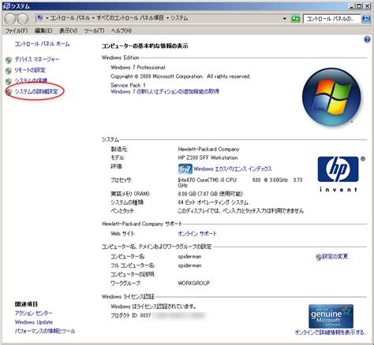The image size is (374, 345).
Task: Click the genuine Microsoft software badge
Action: [x=331, y=316]
